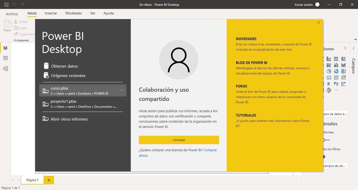This screenshot has width=358, height=190.
Task: Open the Modelado ribbon tab
Action: (x=74, y=13)
